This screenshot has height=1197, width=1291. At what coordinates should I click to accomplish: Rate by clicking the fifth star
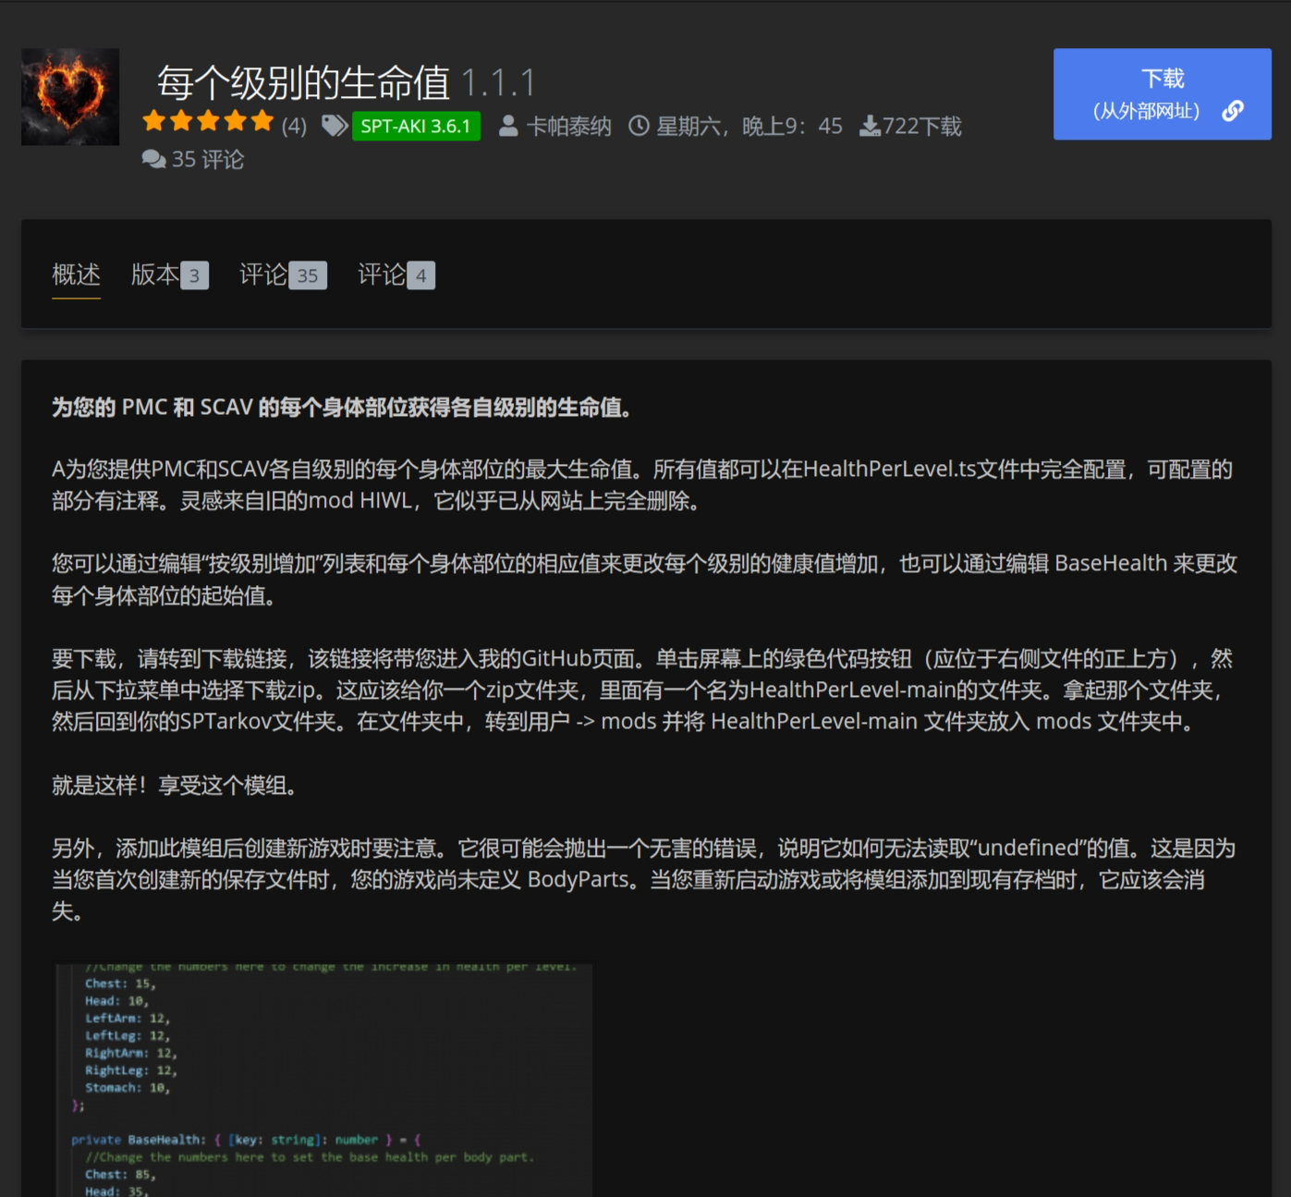click(x=262, y=121)
